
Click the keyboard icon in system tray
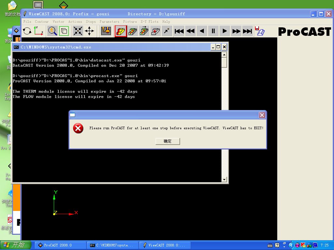[270, 245]
